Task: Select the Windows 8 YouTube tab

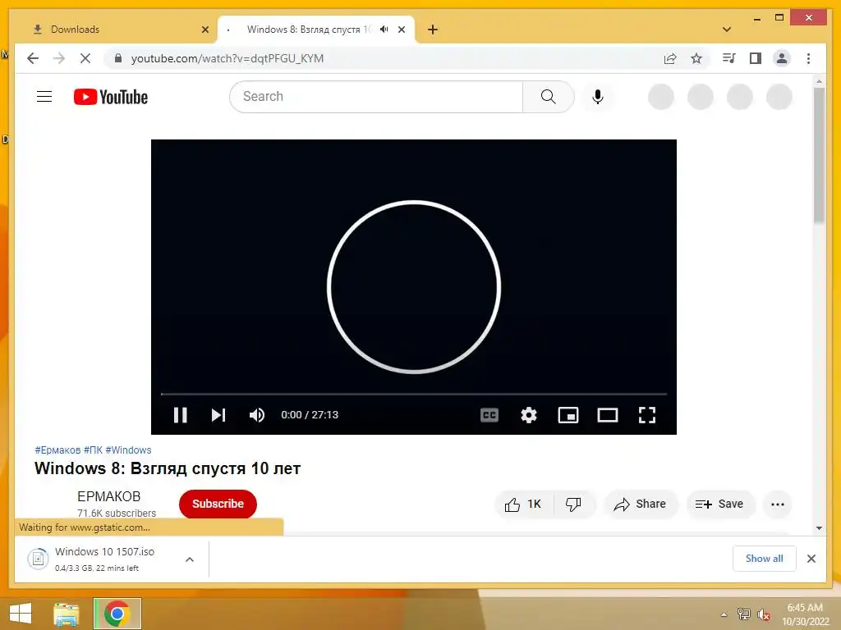Action: coord(309,30)
